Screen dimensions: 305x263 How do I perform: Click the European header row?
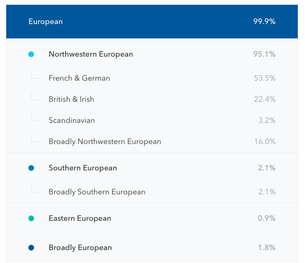coord(46,22)
